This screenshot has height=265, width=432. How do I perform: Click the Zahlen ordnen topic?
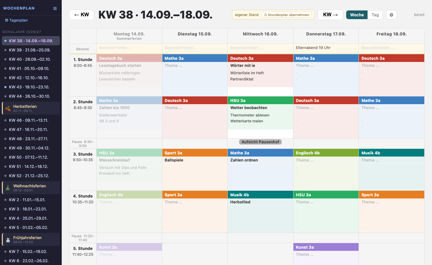coord(244,160)
